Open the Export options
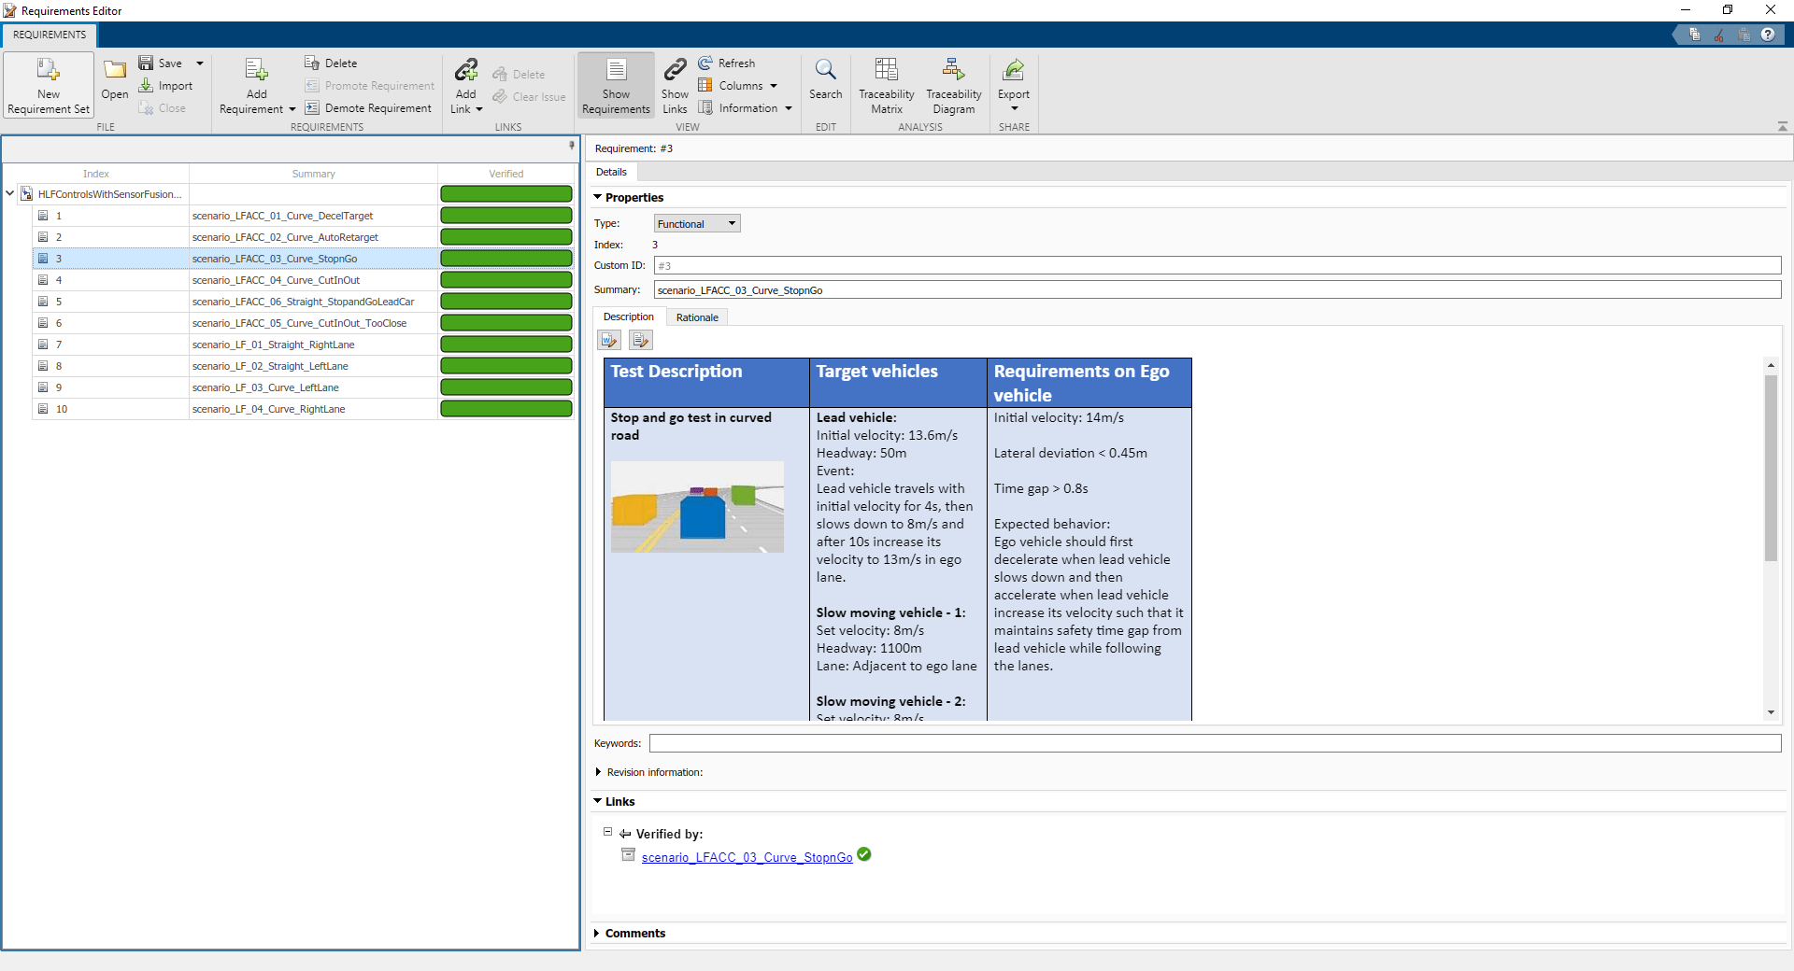Image resolution: width=1794 pixels, height=971 pixels. 1013,84
